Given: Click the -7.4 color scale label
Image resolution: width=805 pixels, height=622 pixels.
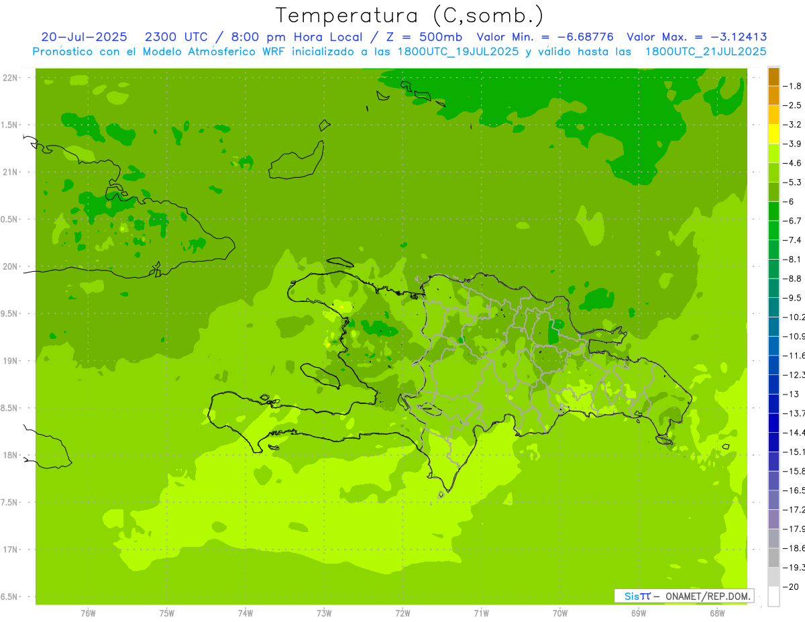Looking at the screenshot, I should (x=793, y=240).
